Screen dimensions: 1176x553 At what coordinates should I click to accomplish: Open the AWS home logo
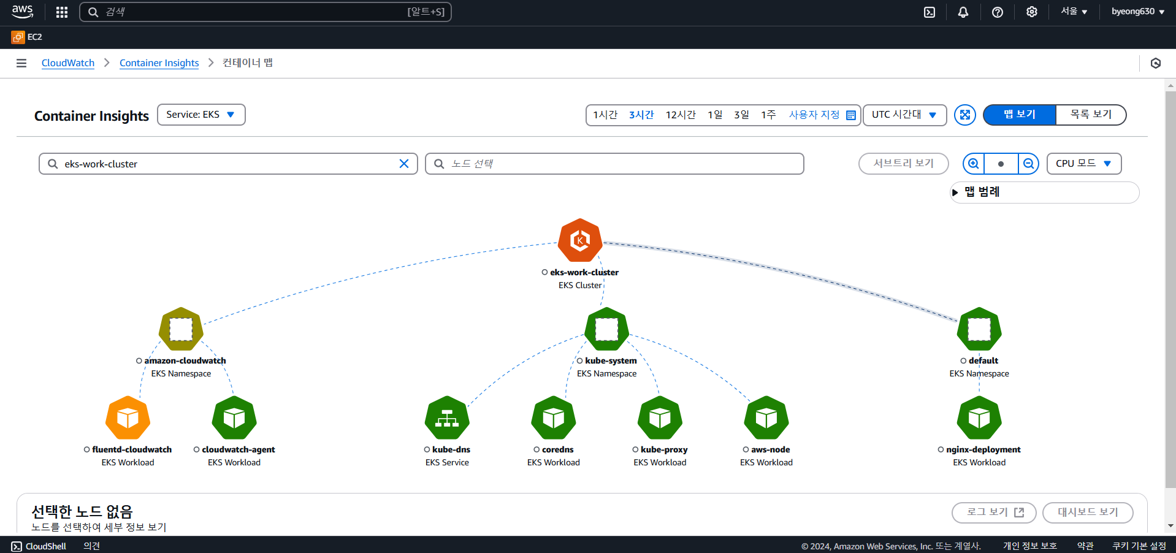click(x=23, y=11)
